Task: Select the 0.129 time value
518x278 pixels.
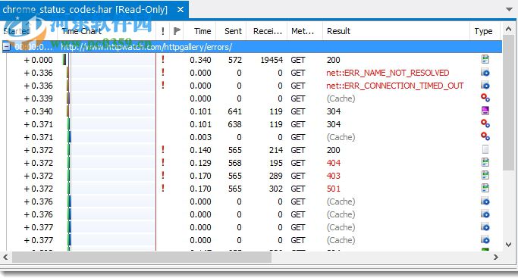Action: point(200,163)
